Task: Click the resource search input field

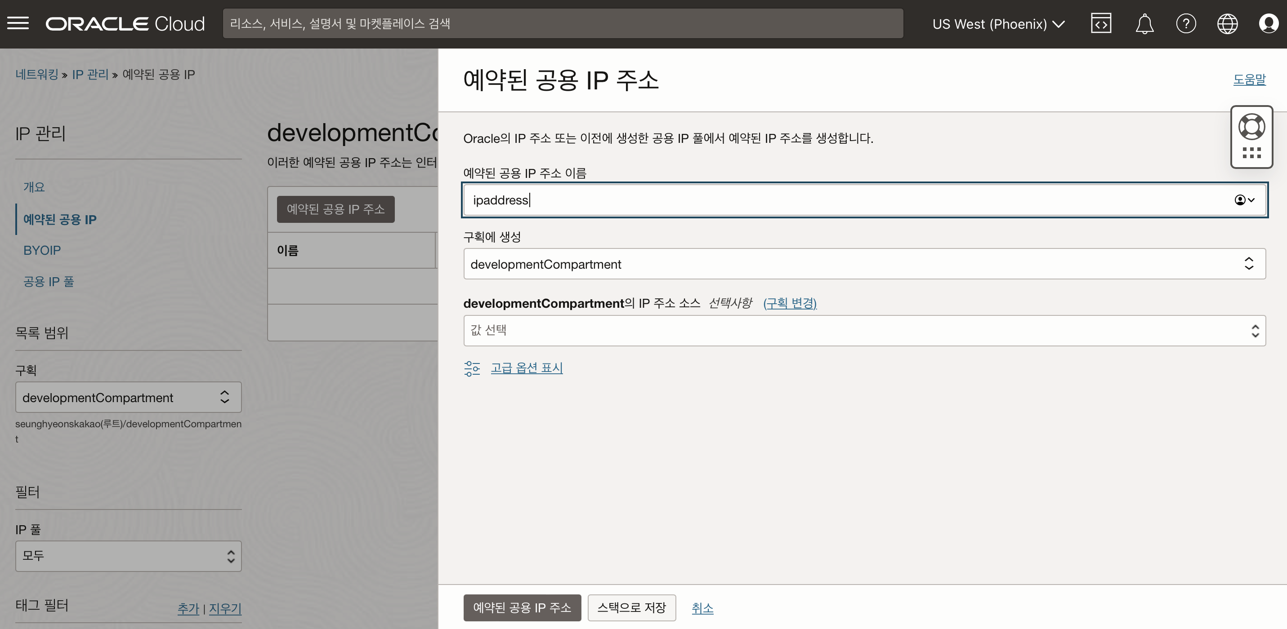Action: pos(563,23)
